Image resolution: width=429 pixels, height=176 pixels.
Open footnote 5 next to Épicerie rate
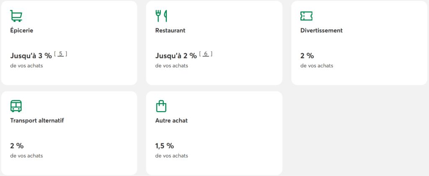click(x=61, y=54)
